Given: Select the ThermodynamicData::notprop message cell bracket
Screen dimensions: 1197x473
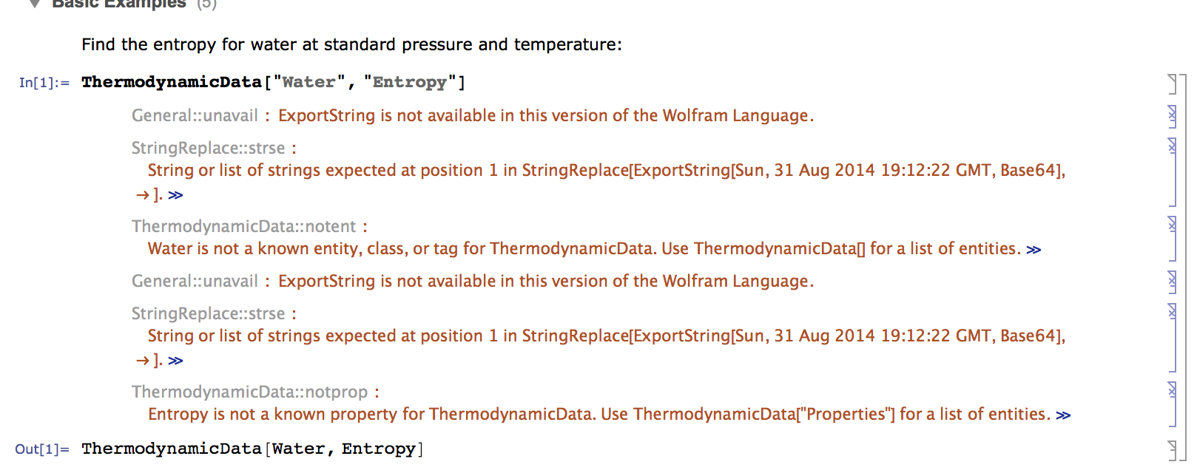Looking at the screenshot, I should pos(1172,404).
